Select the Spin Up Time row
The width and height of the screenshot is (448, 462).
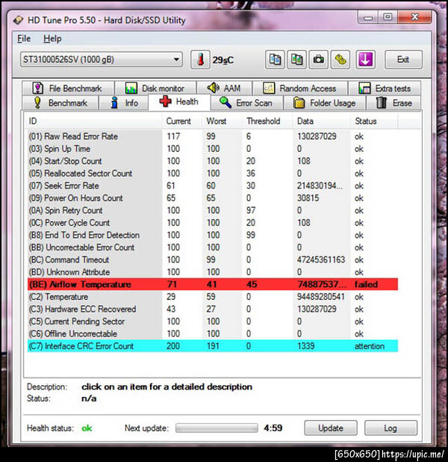click(x=213, y=149)
